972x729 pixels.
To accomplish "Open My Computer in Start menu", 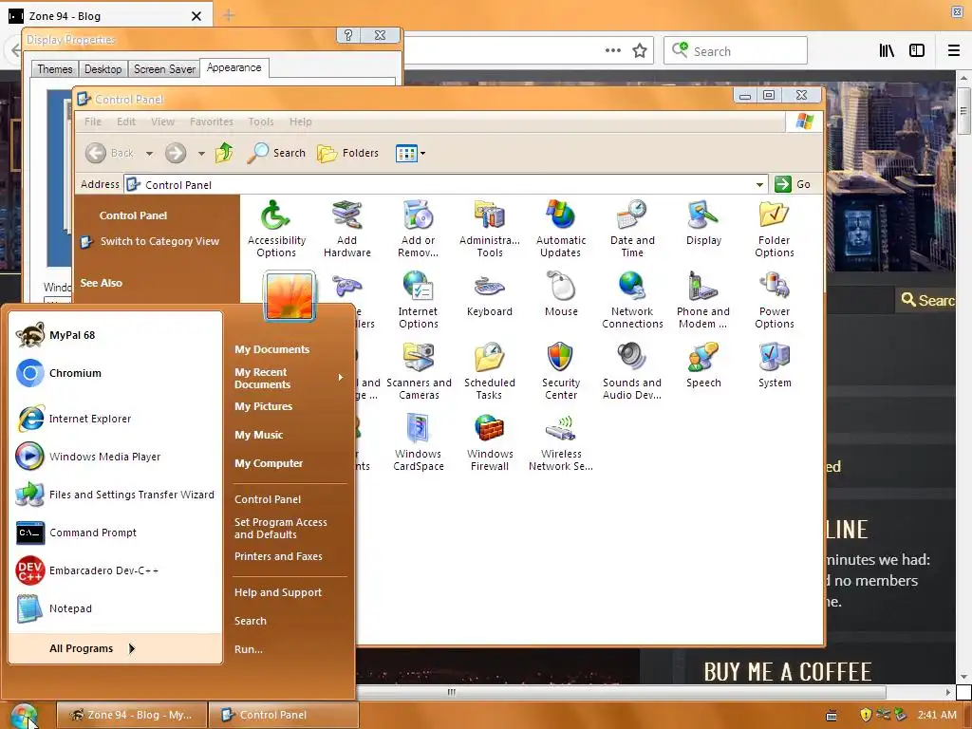I will coord(269,463).
